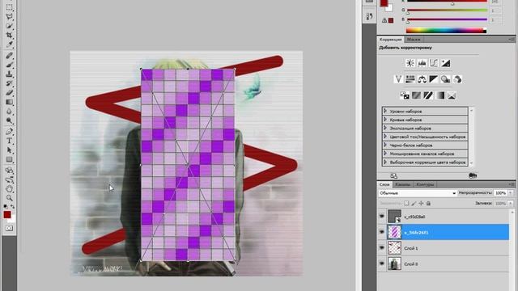
Task: Toggle visibility of Слой 0
Action: pos(381,264)
